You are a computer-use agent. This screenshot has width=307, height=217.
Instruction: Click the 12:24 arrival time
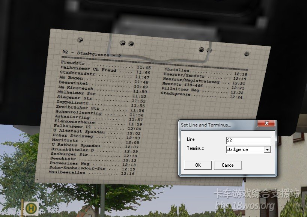coord(236,97)
